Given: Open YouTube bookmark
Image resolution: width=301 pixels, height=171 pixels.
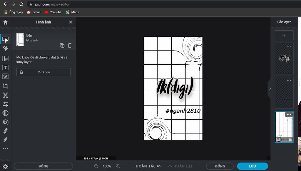Looking at the screenshot, I should coord(53,12).
